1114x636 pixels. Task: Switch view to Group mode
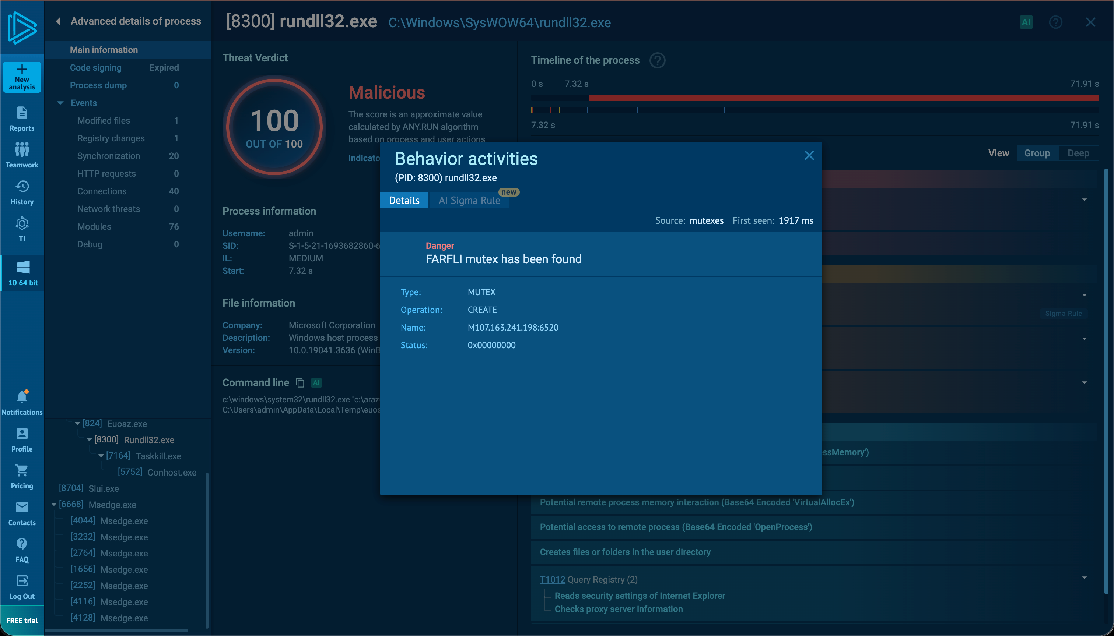[1037, 153]
